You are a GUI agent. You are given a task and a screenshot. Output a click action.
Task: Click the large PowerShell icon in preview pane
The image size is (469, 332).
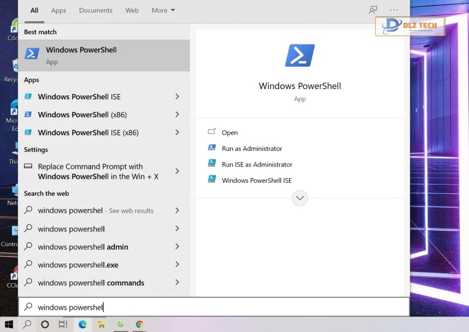coord(300,56)
